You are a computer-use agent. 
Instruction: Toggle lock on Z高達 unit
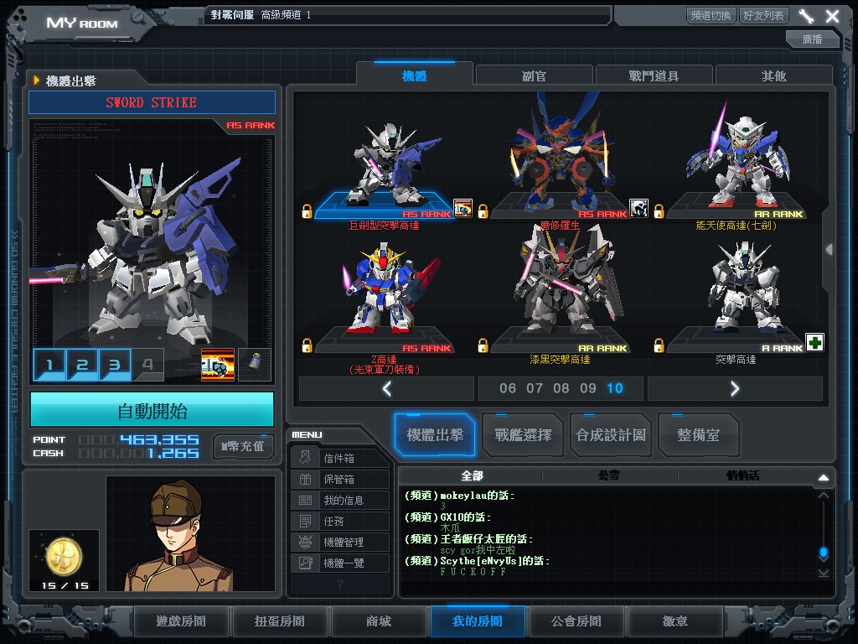point(307,345)
